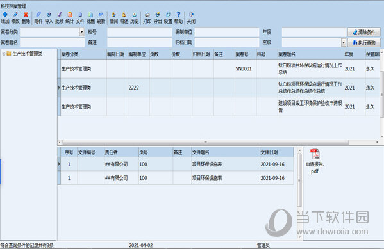Select the row titled 建设项目竣工环境保护验收申请报告
This screenshot has height=249, width=384.
(x=219, y=107)
